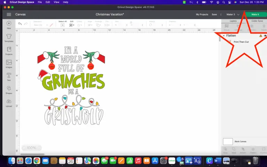Click the New project icon
Screen dimensions: 267x167
pos(9,24)
